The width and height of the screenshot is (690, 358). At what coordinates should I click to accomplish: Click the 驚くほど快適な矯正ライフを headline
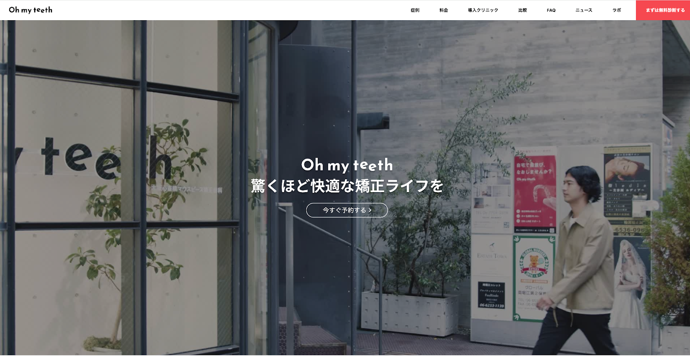coord(347,186)
